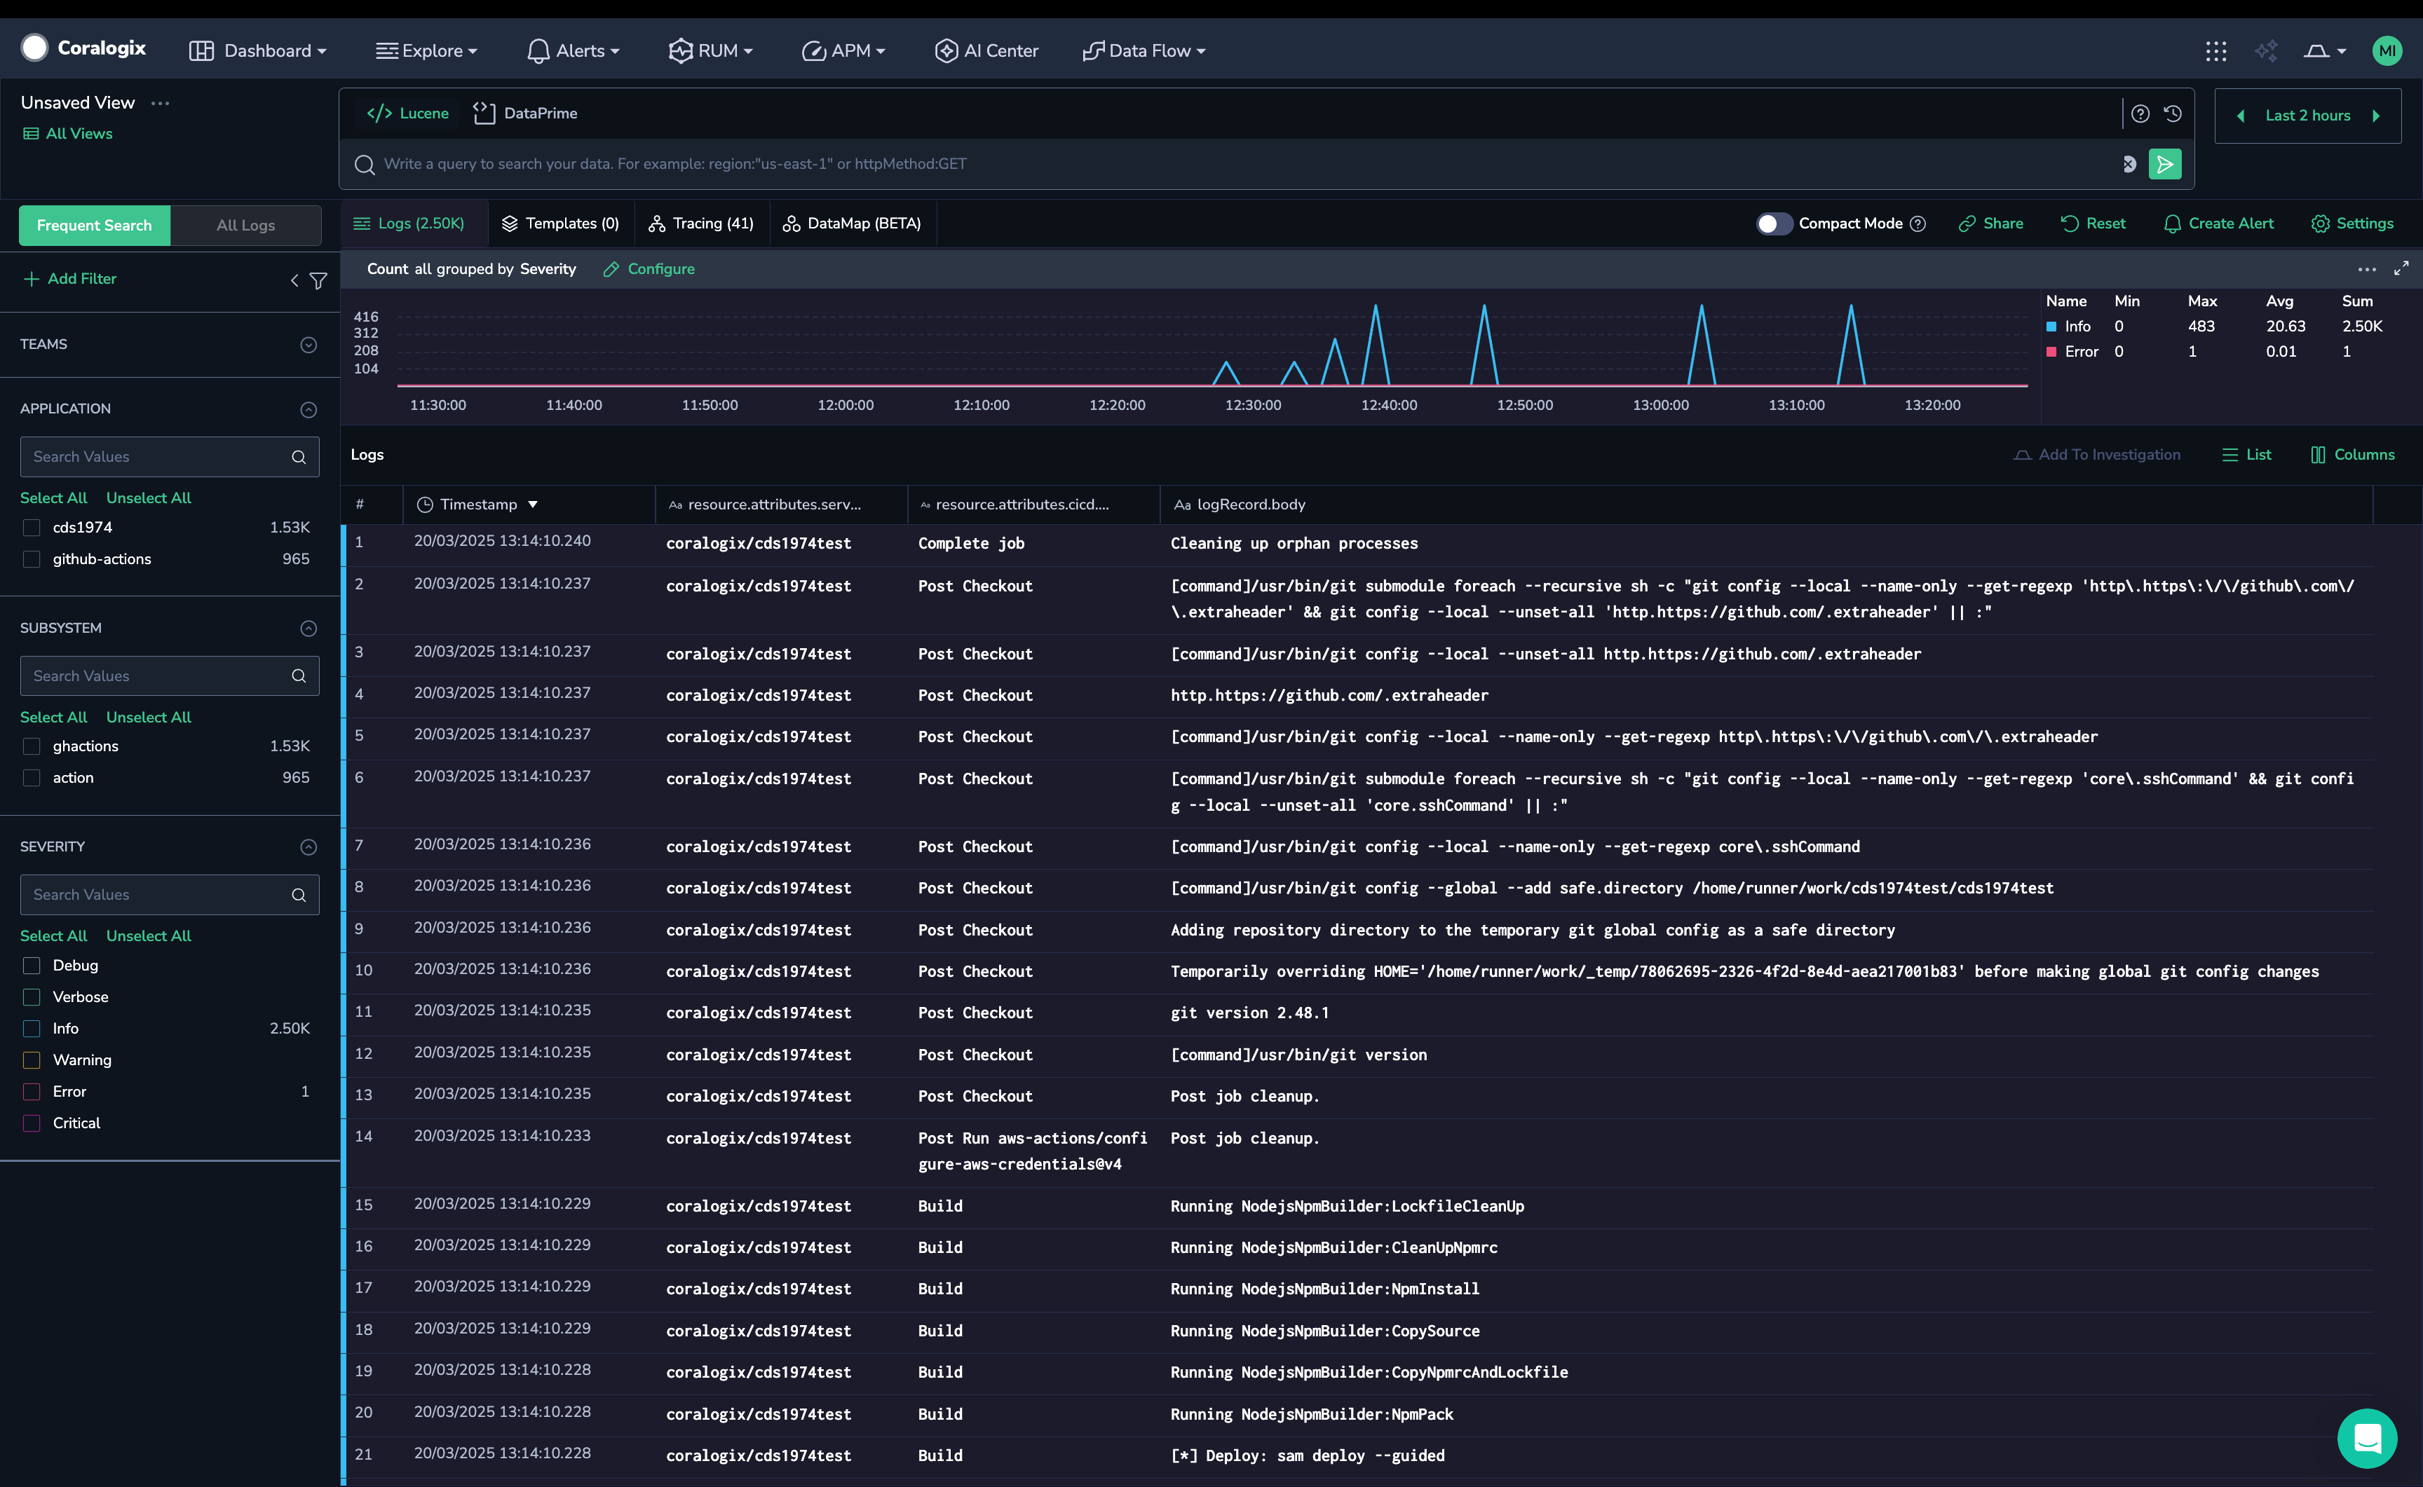
Task: Check the Verbose severity checkbox
Action: 32,997
